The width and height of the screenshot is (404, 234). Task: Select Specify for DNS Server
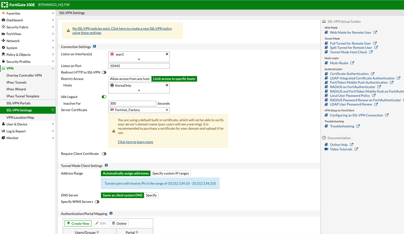(x=151, y=195)
